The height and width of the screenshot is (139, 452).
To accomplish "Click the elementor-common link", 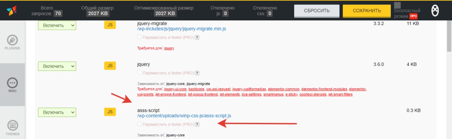I will (284, 89).
